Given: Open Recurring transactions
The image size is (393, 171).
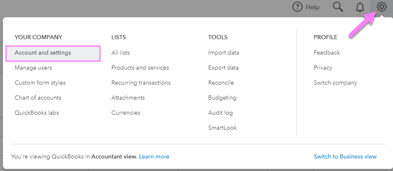Looking at the screenshot, I should click(x=141, y=83).
